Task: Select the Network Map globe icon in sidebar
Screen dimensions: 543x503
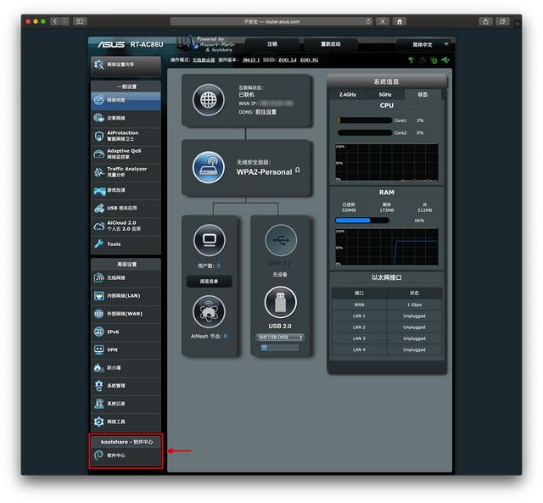Action: [98, 100]
